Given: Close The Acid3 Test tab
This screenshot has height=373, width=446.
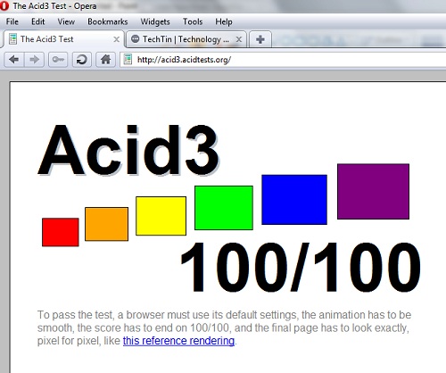Looking at the screenshot, I should 117,39.
